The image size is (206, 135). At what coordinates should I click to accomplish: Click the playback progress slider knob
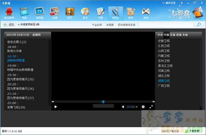(103, 101)
